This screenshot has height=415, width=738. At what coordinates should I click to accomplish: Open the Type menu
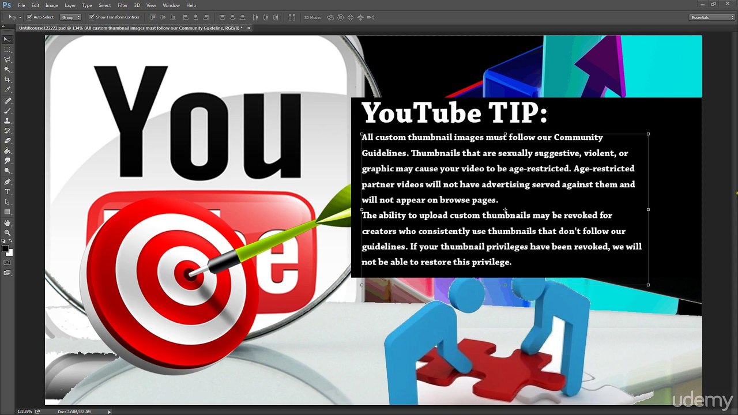tap(87, 5)
